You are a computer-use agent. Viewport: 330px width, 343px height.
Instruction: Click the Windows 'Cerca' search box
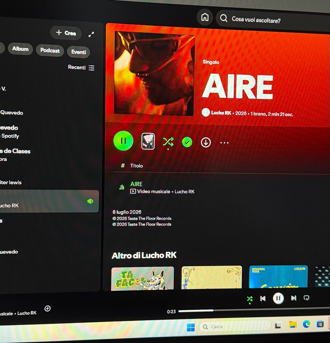click(235, 326)
